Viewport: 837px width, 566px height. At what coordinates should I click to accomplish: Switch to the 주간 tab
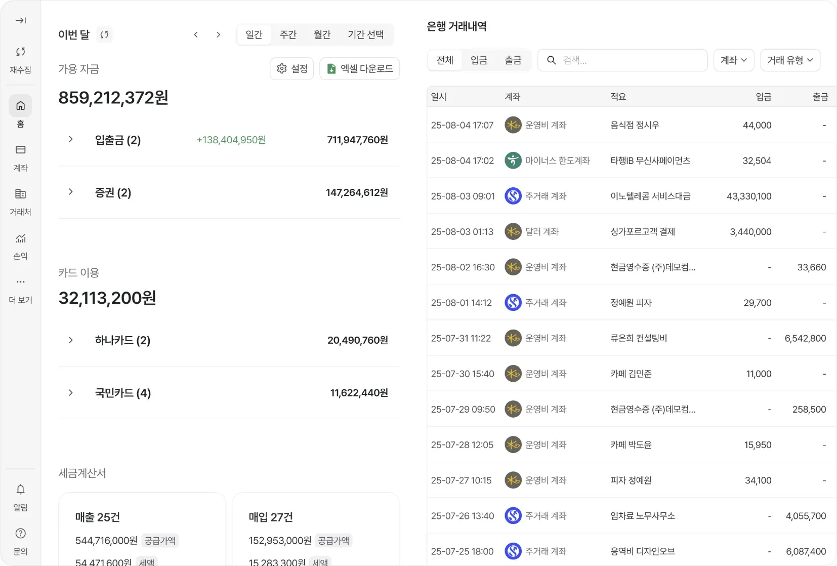coord(288,34)
